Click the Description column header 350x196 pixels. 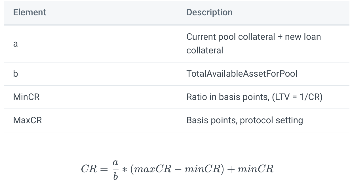[209, 12]
